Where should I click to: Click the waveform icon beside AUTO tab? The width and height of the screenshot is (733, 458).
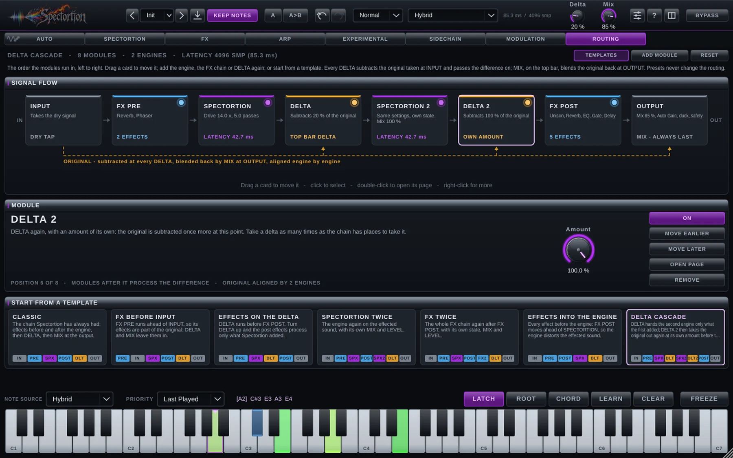[x=13, y=39]
